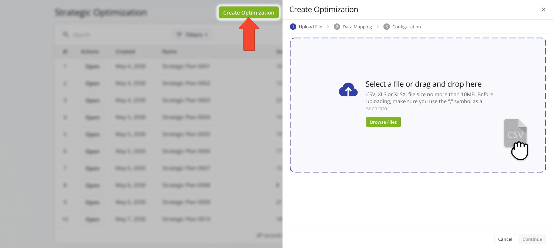Open the blurred Filters dropdown
Screen dimensions: 553x248
click(192, 35)
